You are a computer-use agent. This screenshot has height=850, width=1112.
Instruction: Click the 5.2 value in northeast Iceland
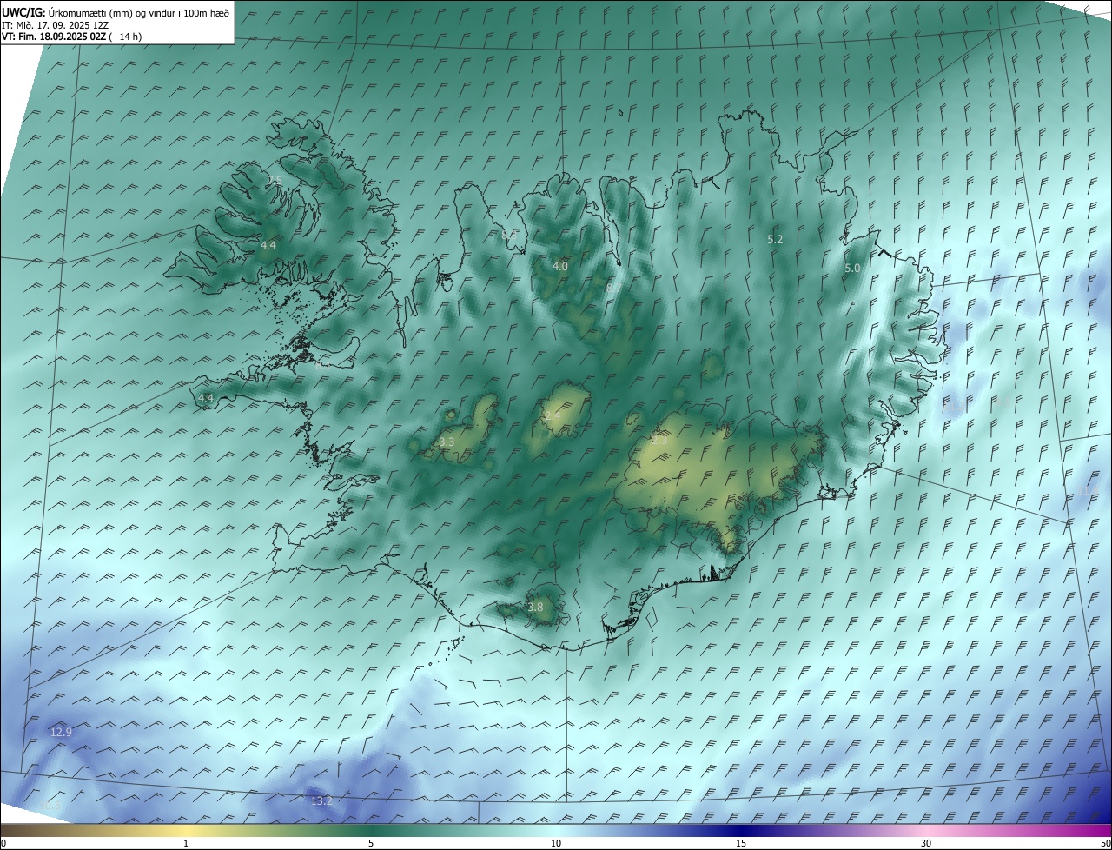pos(775,238)
